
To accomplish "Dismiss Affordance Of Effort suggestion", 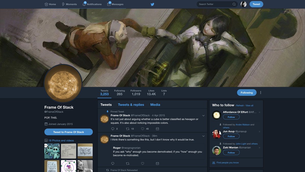I will 260,112.
